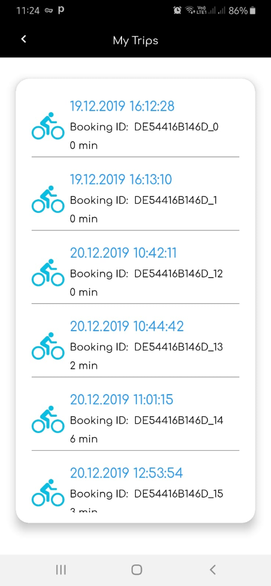Tap bicycle icon for trip DE54416B146D_13
The width and height of the screenshot is (271, 586).
pos(48,346)
